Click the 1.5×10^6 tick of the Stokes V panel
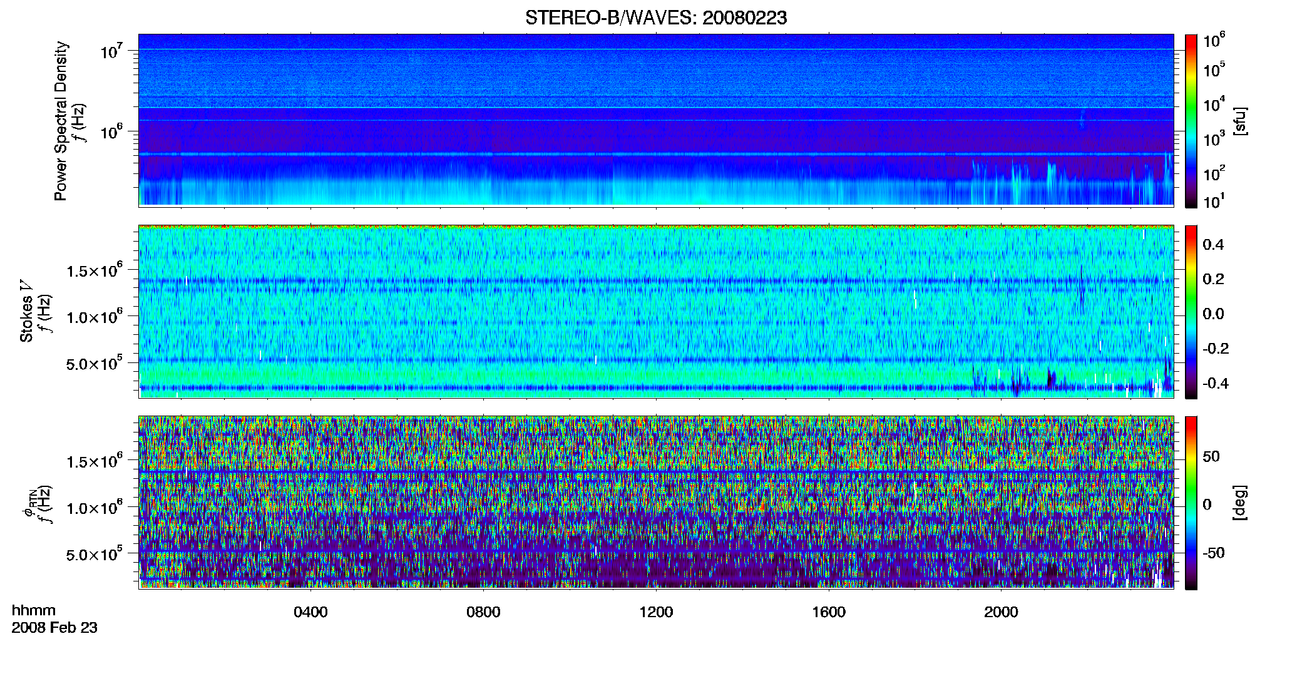1312x676 pixels. (x=95, y=270)
